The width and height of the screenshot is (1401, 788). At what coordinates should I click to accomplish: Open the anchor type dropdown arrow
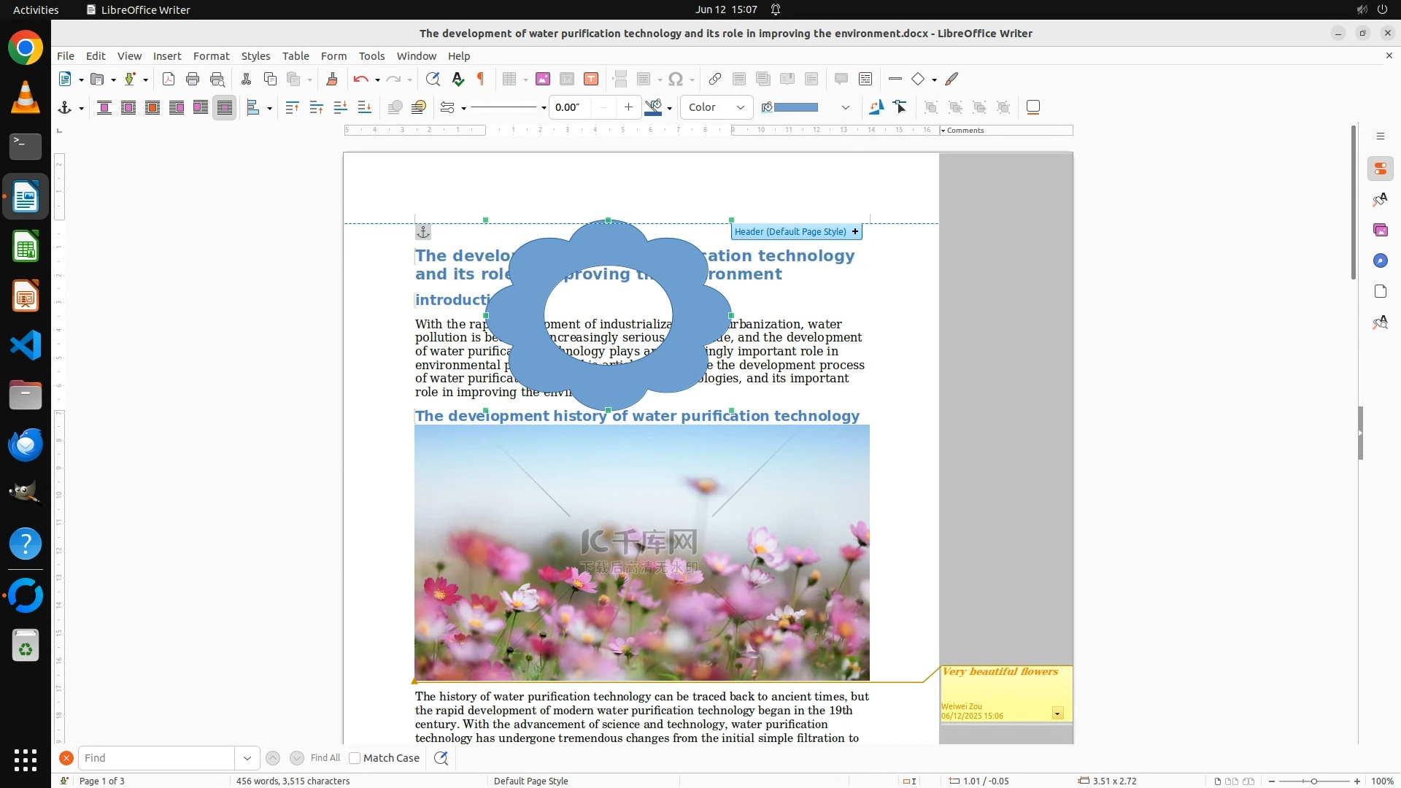[81, 108]
